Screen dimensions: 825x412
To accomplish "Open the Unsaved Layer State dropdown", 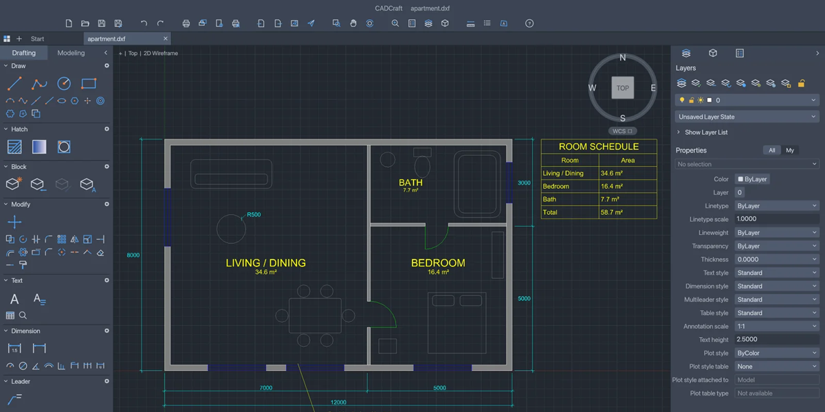I will [x=747, y=117].
